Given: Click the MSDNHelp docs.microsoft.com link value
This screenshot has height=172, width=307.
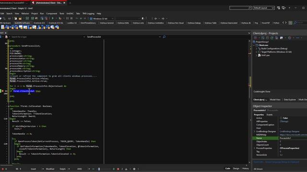Looking at the screenshot, I should (x=293, y=135).
